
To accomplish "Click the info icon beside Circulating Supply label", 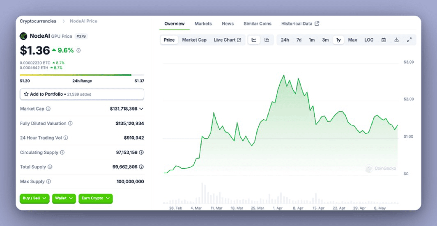I will (x=62, y=152).
